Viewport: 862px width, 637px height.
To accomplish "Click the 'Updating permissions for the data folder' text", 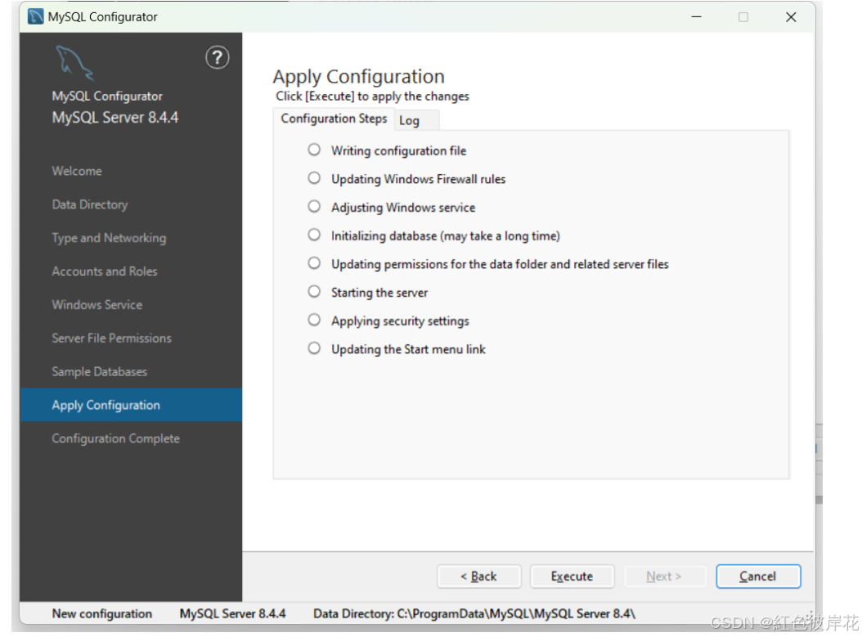I will point(500,264).
